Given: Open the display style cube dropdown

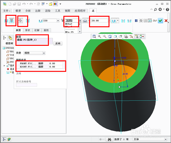Looking at the screenshot, I should tap(115, 37).
